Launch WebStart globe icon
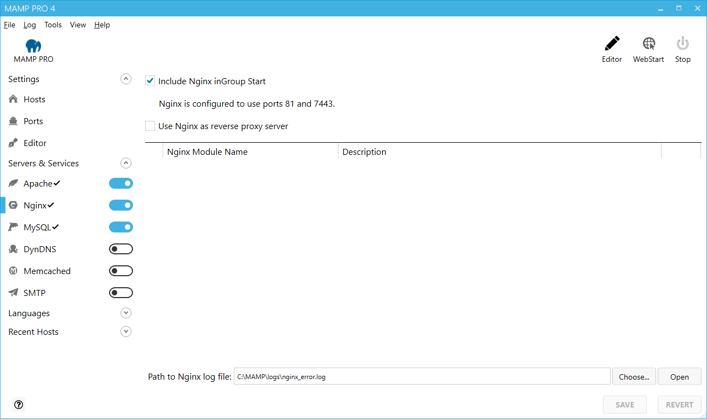This screenshot has height=419, width=707. pos(649,43)
